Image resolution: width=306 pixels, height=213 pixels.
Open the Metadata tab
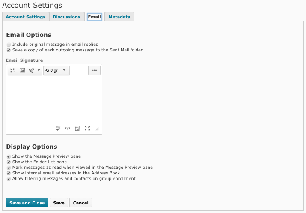(x=119, y=17)
